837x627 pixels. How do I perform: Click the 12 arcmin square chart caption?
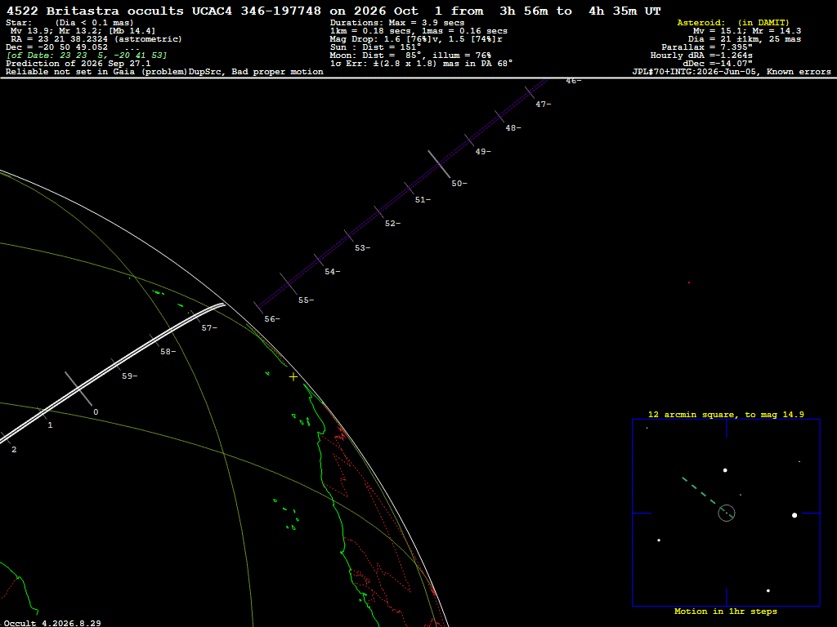[x=726, y=414]
